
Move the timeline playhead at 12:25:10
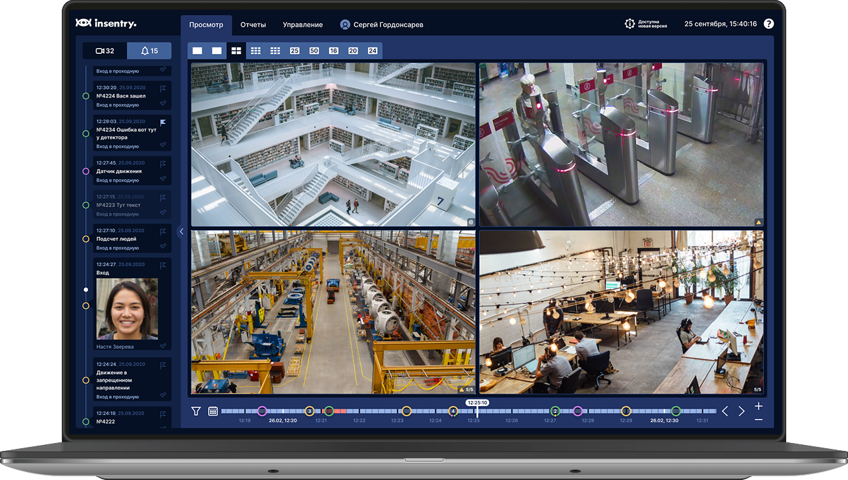coord(478,411)
